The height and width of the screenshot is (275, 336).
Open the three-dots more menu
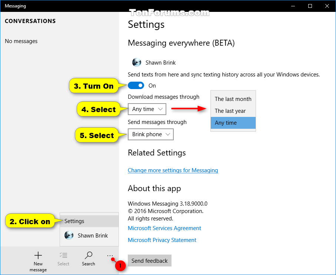pyautogui.click(x=110, y=256)
